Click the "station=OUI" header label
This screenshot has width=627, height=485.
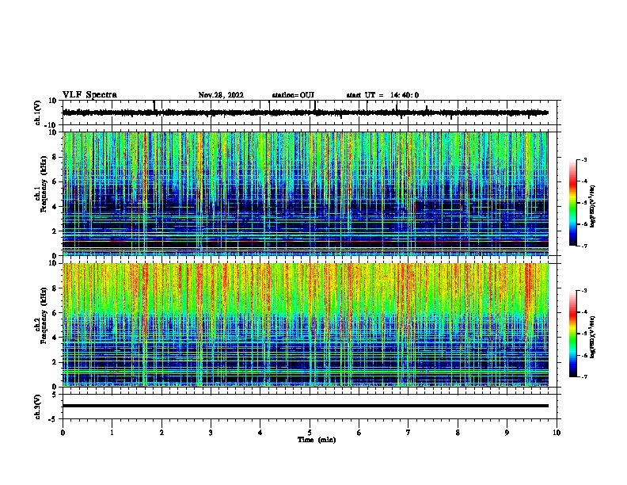tap(293, 95)
